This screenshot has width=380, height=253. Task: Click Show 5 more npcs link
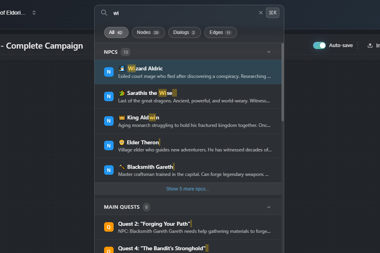point(188,189)
